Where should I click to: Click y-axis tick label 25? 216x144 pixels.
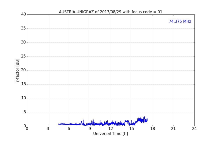(23, 56)
